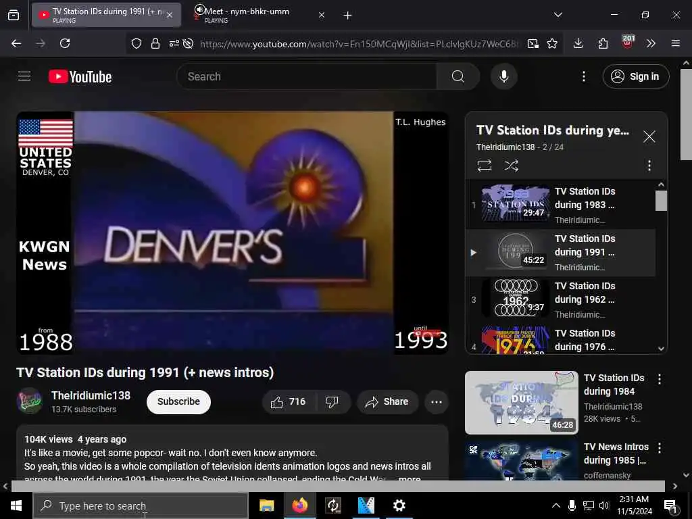Open more actions menu beside Share
This screenshot has width=692, height=519.
click(x=437, y=401)
